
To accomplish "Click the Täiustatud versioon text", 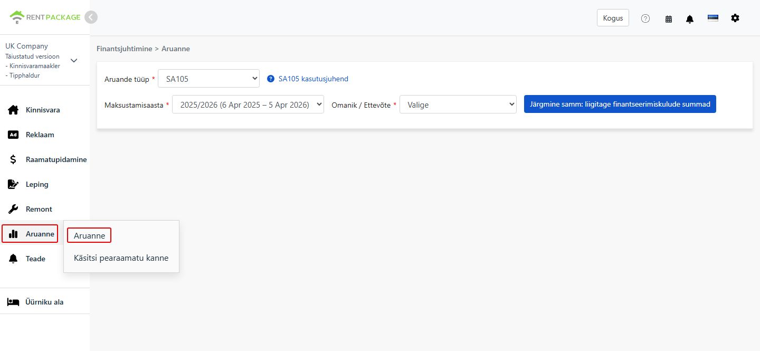I will [x=32, y=56].
